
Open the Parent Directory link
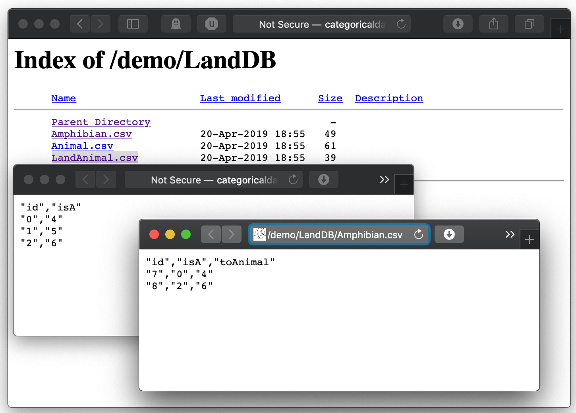click(101, 122)
